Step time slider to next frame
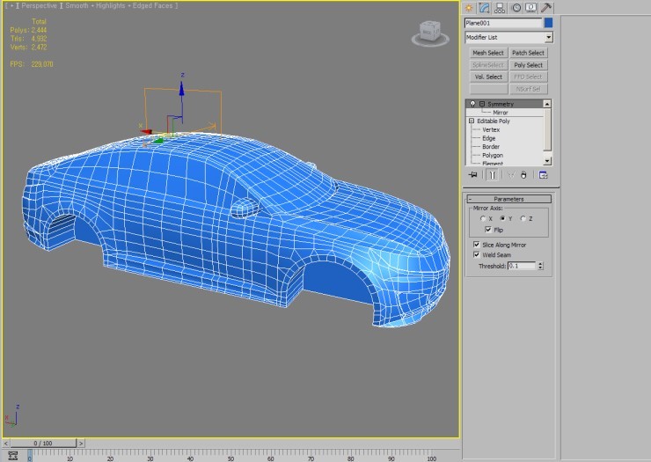Image resolution: width=651 pixels, height=462 pixels. click(x=81, y=444)
